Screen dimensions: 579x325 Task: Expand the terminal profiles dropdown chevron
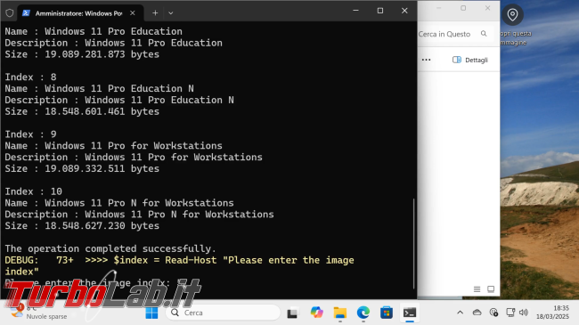click(171, 13)
